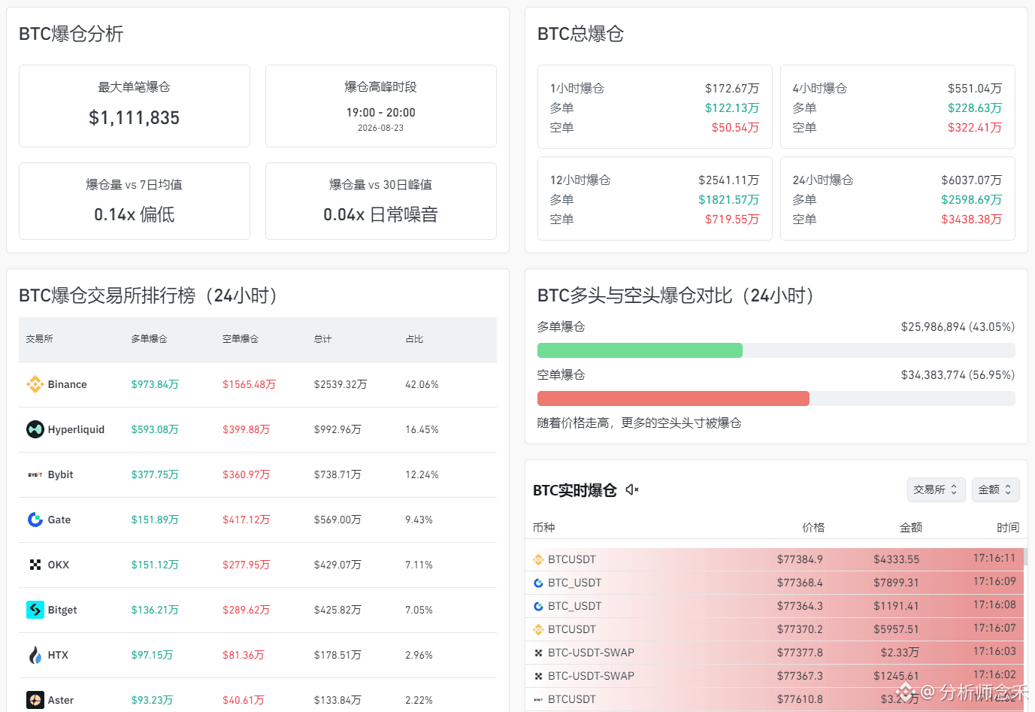Click the 币种 column header
Viewport: 1035px width, 712px height.
(x=543, y=528)
